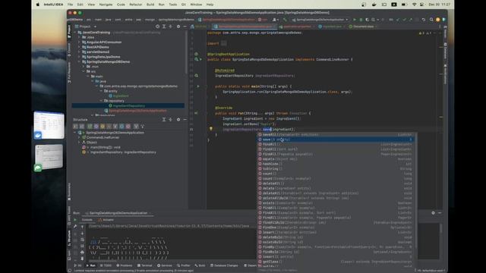Click the run gutter arrow beside main method

tap(198, 86)
